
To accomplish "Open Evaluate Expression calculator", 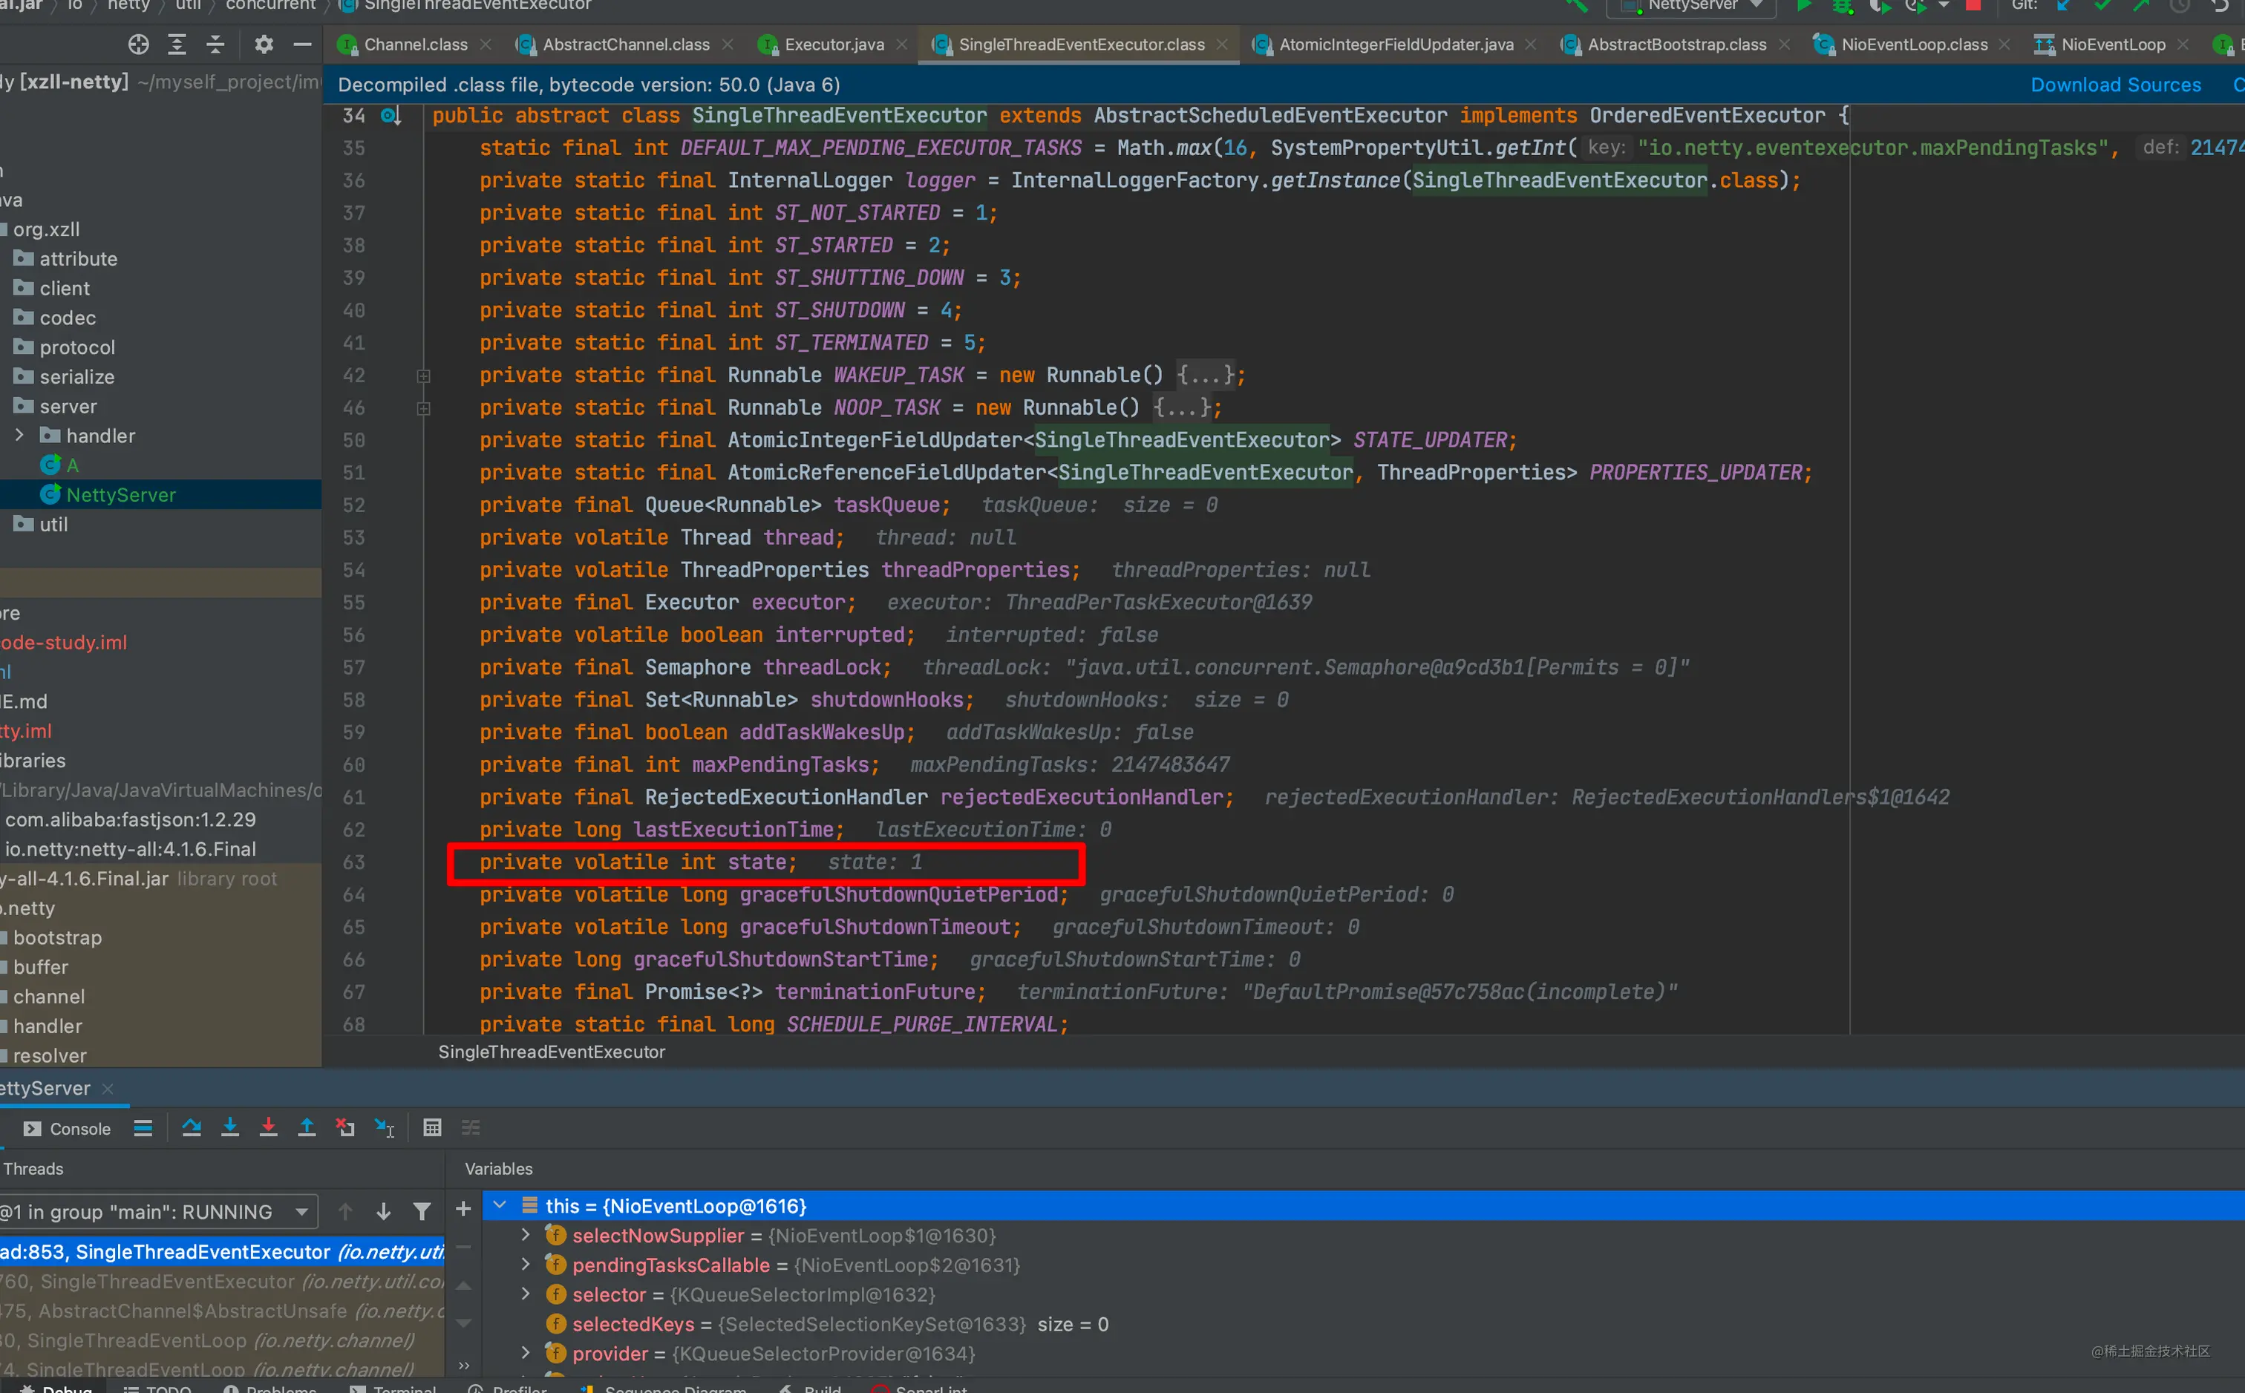I will pos(432,1127).
